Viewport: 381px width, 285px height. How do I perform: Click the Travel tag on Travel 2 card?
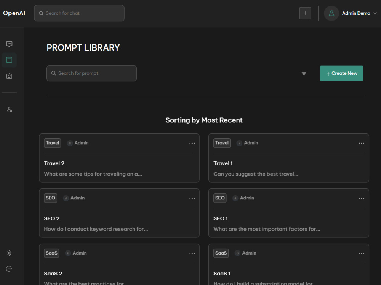(x=52, y=143)
